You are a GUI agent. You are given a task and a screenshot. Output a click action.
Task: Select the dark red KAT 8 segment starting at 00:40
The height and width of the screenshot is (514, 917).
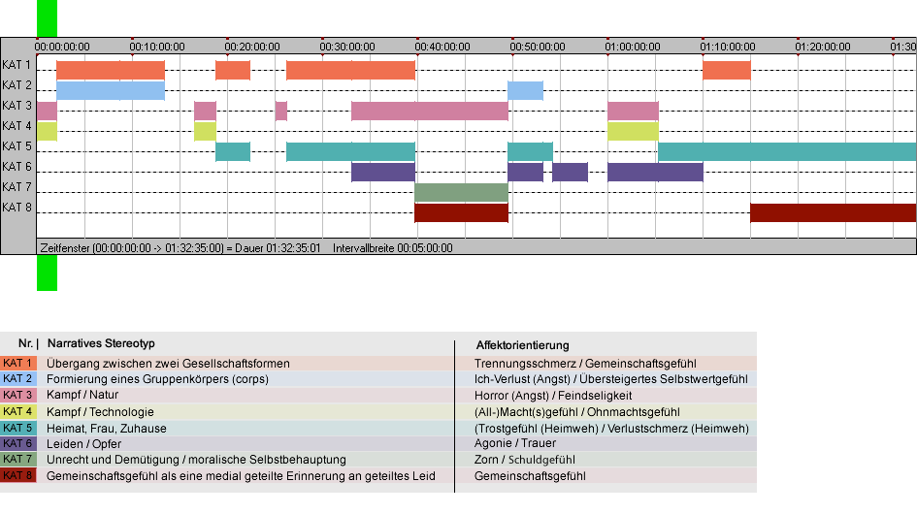462,212
